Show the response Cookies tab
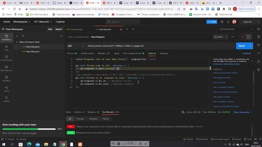Screen dimensions: 262x147 click(79, 112)
